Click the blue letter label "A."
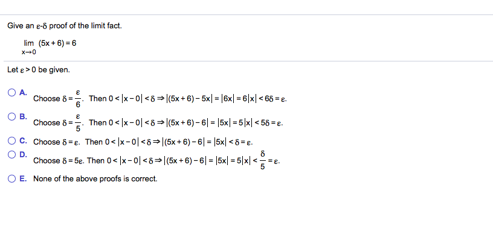Image resolution: width=493 pixels, height=241 pixels. 24,92
